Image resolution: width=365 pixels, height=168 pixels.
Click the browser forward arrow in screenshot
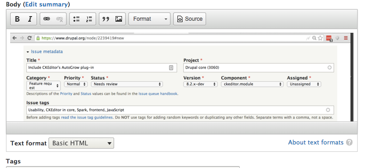click(x=22, y=38)
